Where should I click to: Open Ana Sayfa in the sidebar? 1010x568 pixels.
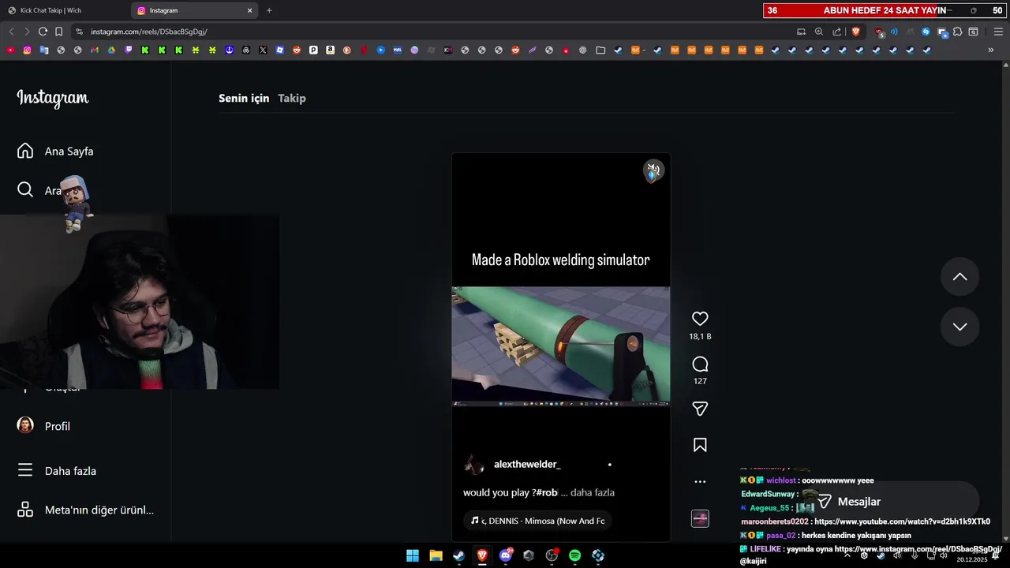click(x=55, y=151)
